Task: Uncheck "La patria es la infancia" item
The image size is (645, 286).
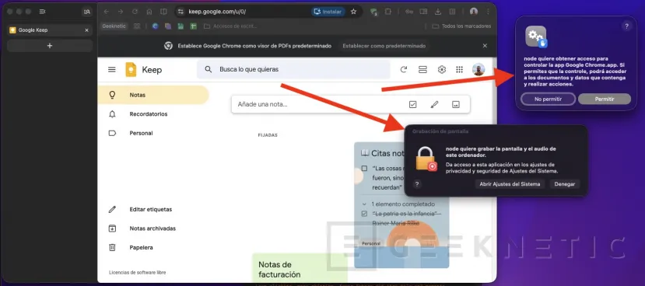Action: [364, 214]
